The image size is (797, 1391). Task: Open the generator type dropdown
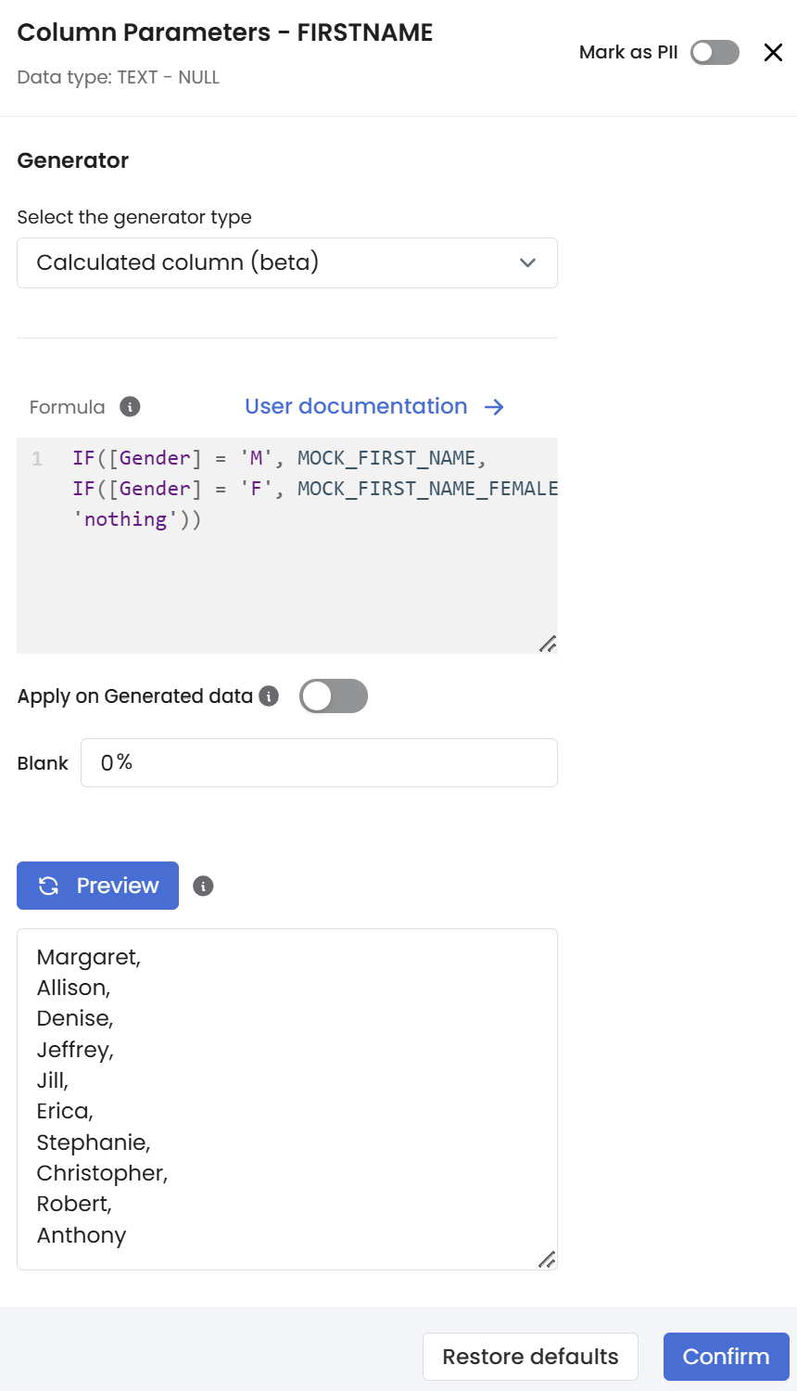pos(286,263)
